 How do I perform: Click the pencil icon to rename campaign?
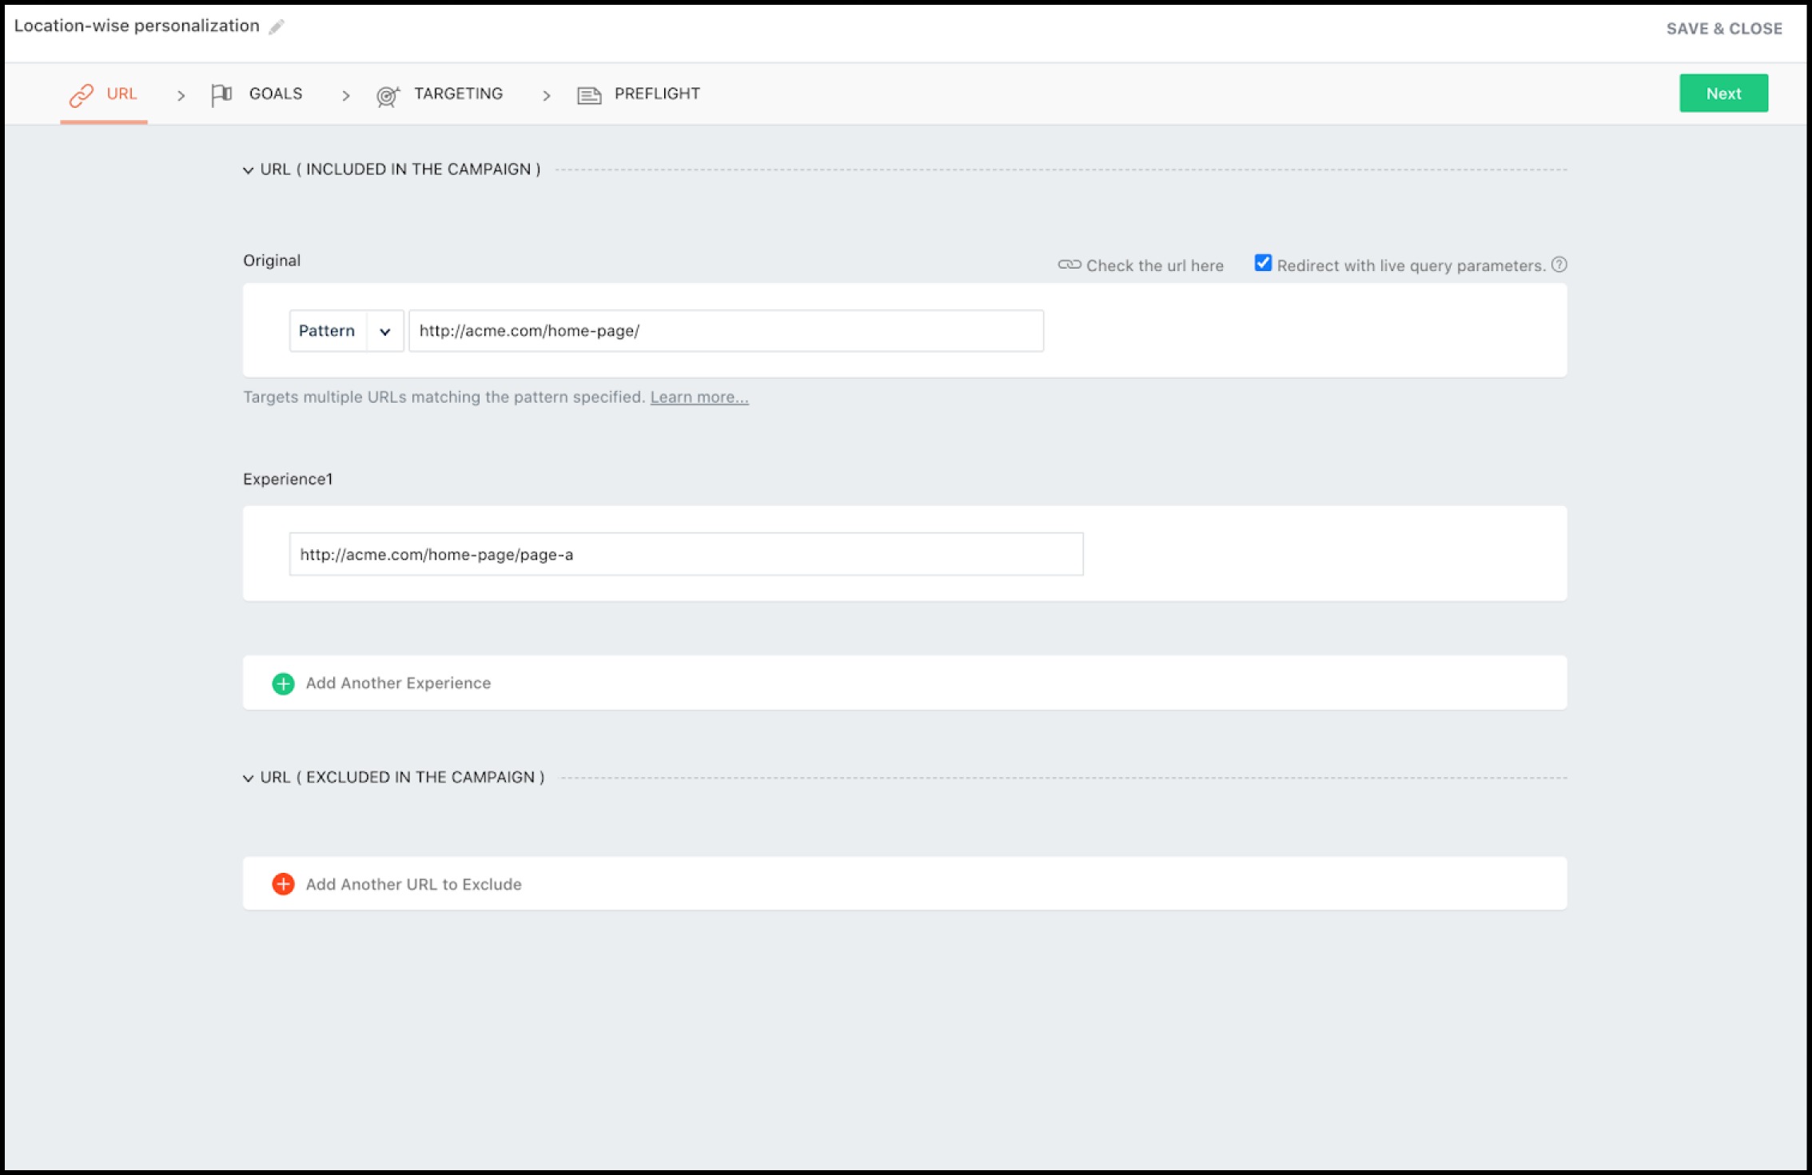click(x=277, y=27)
